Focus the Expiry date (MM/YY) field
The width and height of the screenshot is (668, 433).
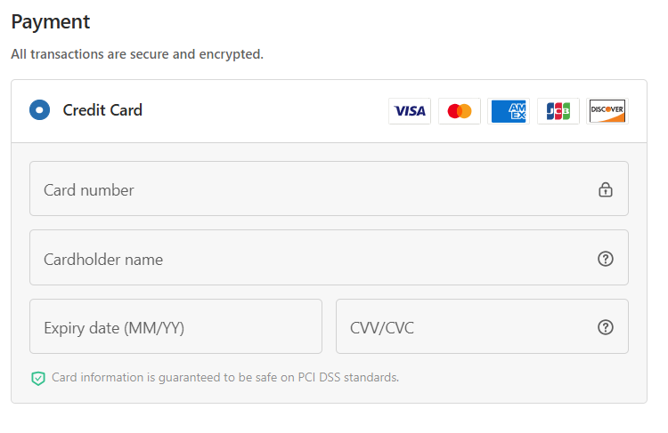(x=175, y=327)
